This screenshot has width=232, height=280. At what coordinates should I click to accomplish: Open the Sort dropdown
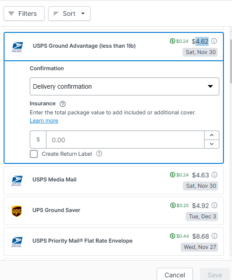69,14
